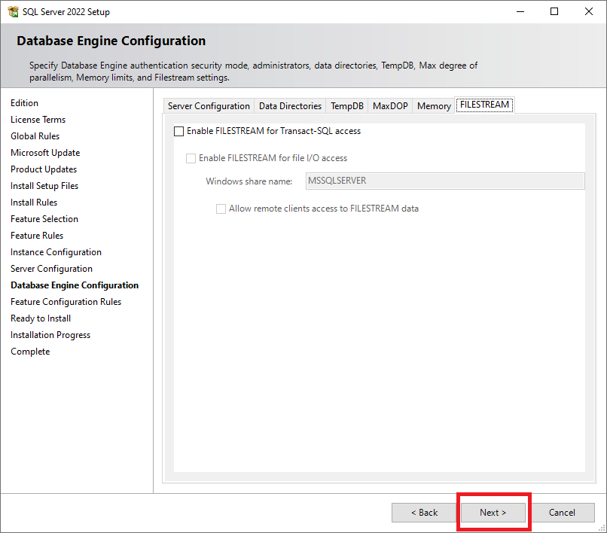
Task: Click the Instance Configuration step
Action: point(56,252)
